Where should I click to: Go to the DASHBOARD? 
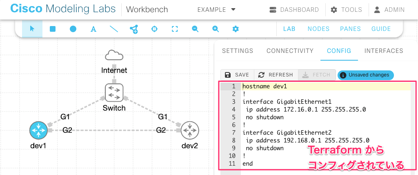294,10
